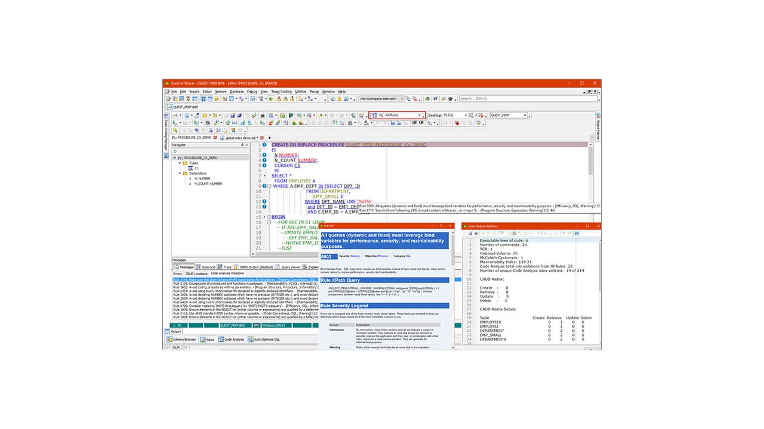
Task: Select Rule 2111 about ANSI JOIN syntax
Action: click(x=239, y=313)
